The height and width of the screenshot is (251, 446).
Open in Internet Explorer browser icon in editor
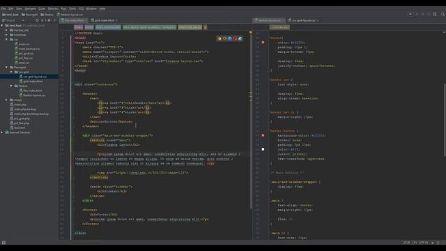[x=240, y=38]
